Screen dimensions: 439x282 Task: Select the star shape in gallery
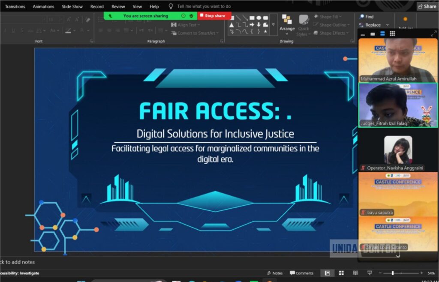click(265, 32)
